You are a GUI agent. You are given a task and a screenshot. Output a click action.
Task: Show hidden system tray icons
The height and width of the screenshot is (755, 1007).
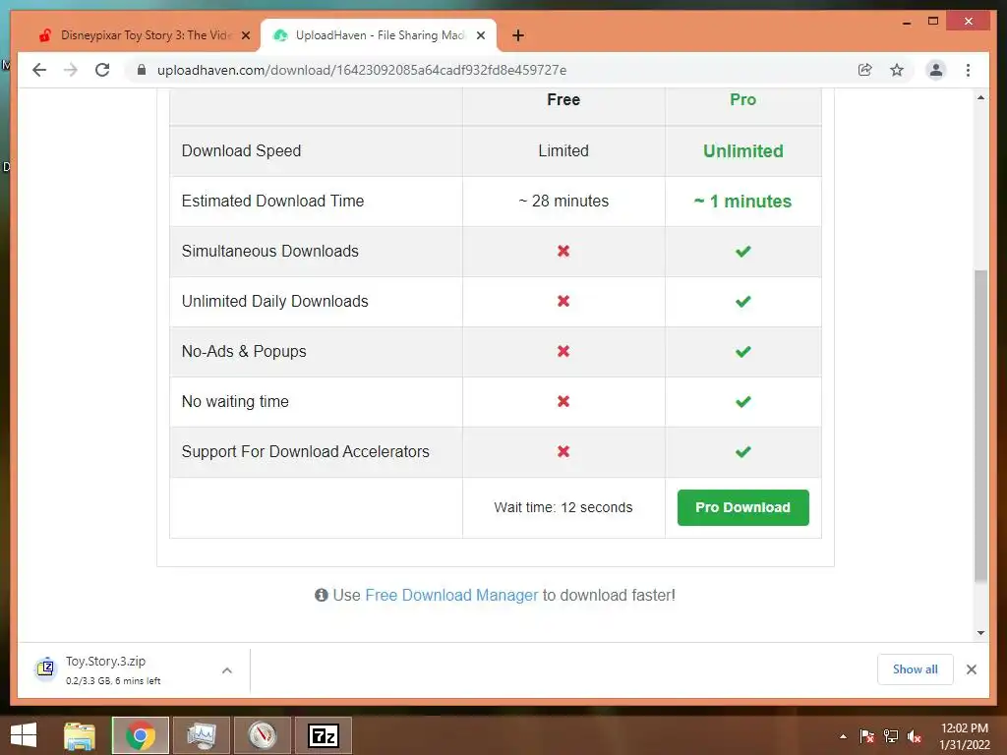pyautogui.click(x=843, y=736)
